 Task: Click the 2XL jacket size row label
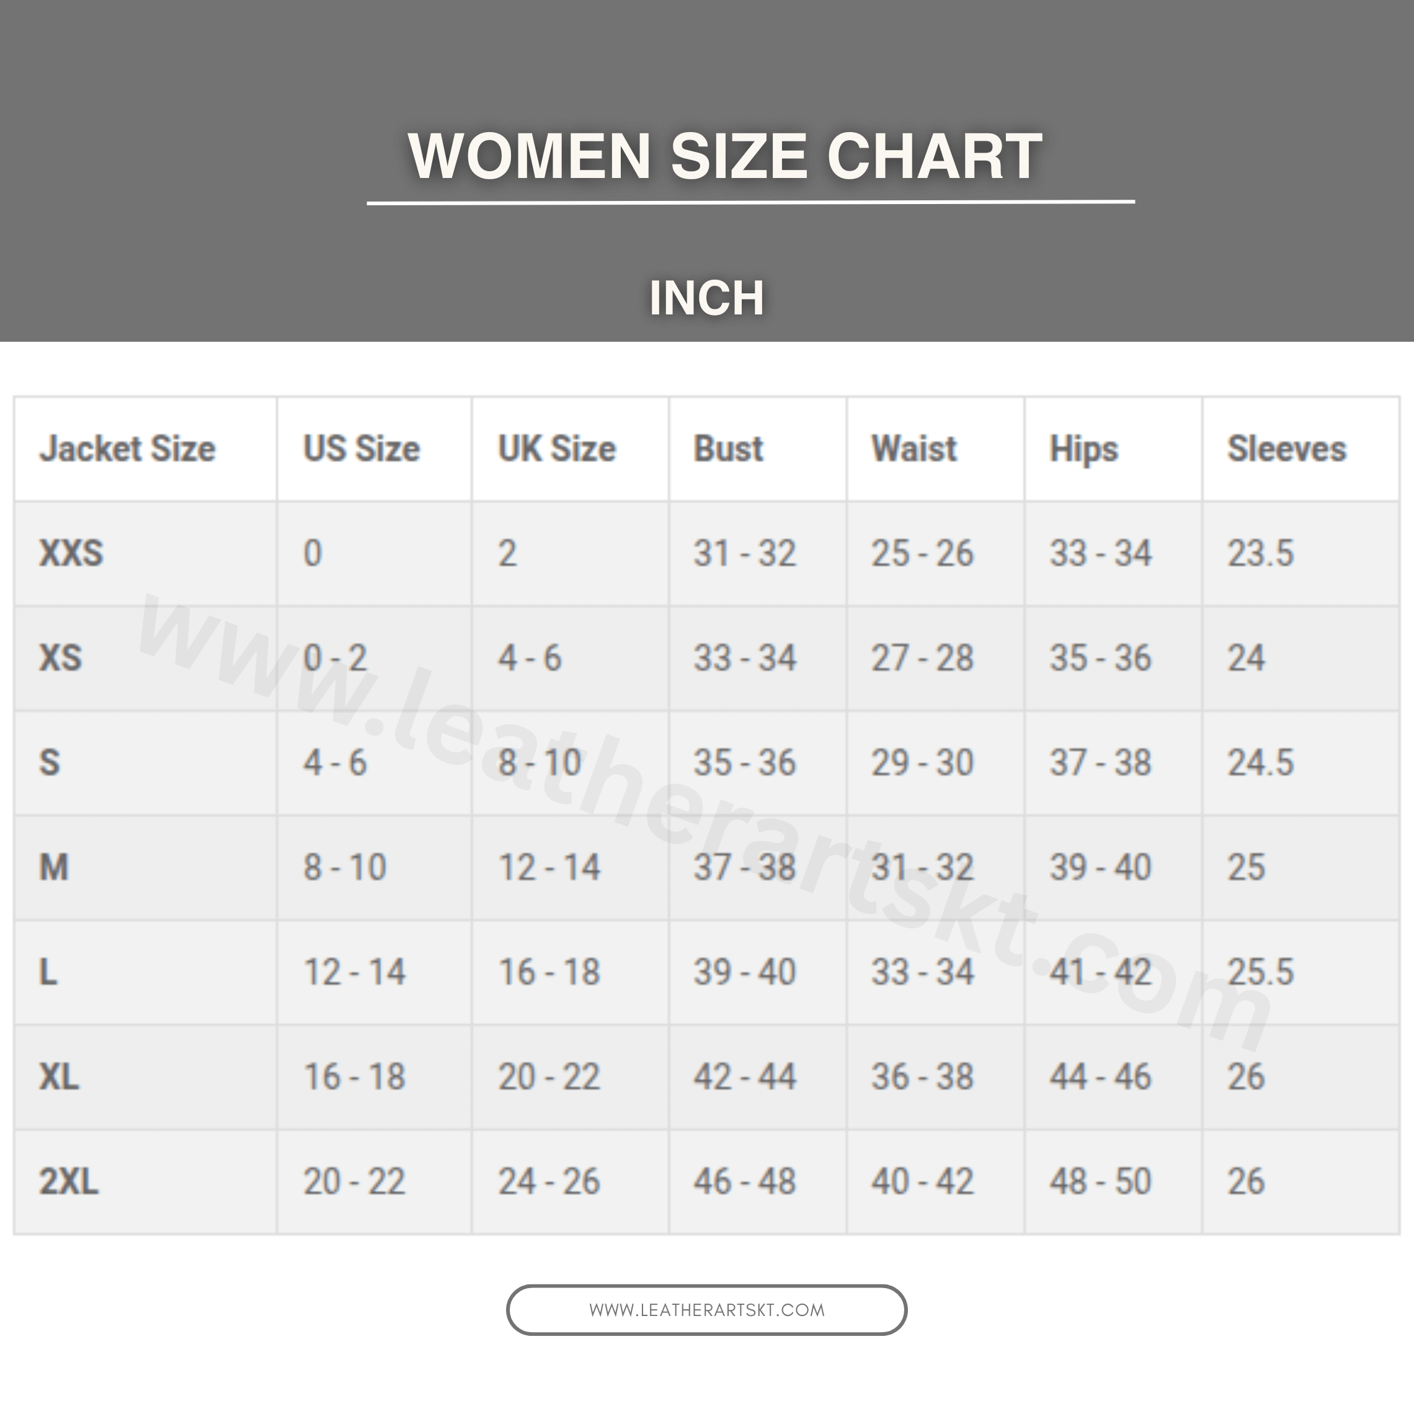tap(69, 1181)
